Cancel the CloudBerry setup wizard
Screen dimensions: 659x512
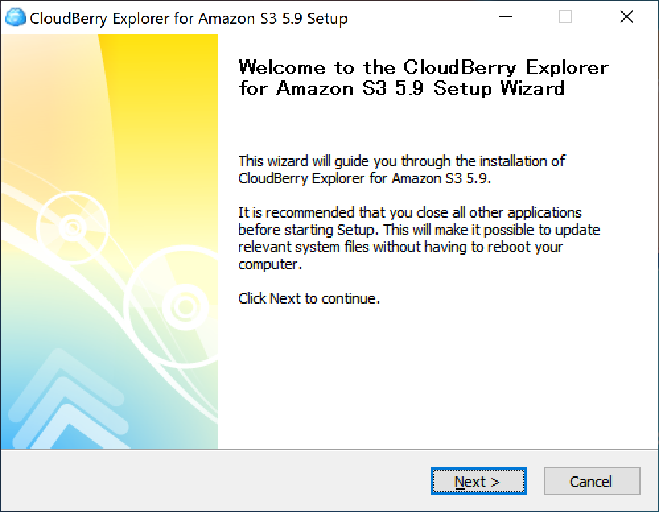[592, 481]
